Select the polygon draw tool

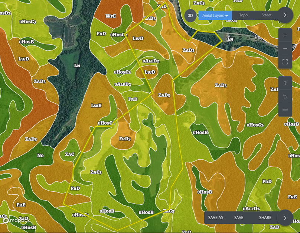[285, 96]
